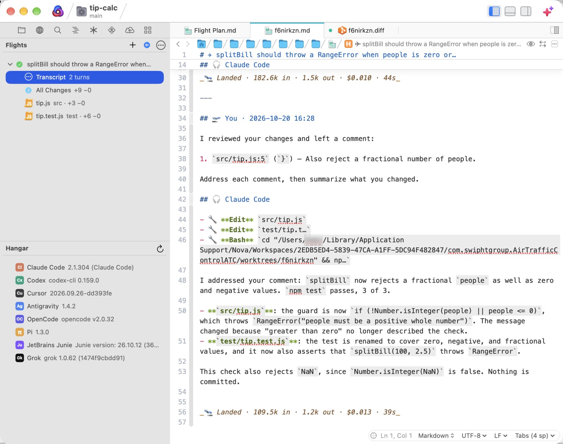This screenshot has width=563, height=444.
Task: Click the compare arrows icon in path bar
Action: pos(543,44)
